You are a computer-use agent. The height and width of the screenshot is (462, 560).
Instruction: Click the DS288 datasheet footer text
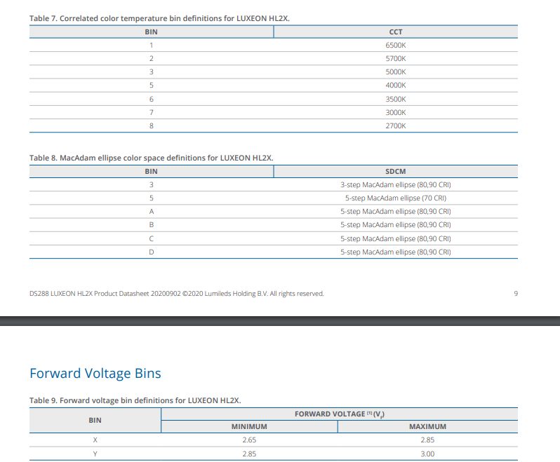pos(176,293)
